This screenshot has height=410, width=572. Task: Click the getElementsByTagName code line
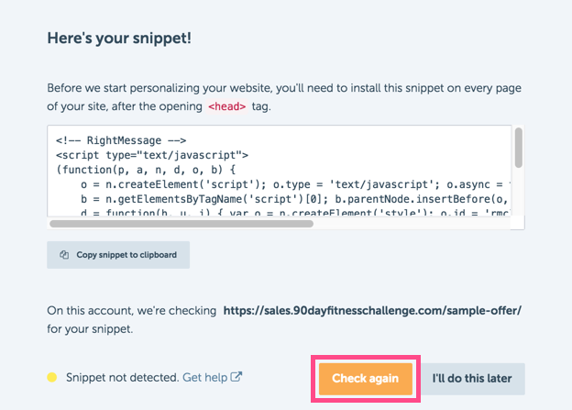[x=295, y=199]
